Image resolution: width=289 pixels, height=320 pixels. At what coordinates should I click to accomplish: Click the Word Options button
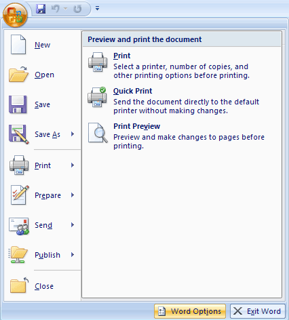[x=190, y=311]
